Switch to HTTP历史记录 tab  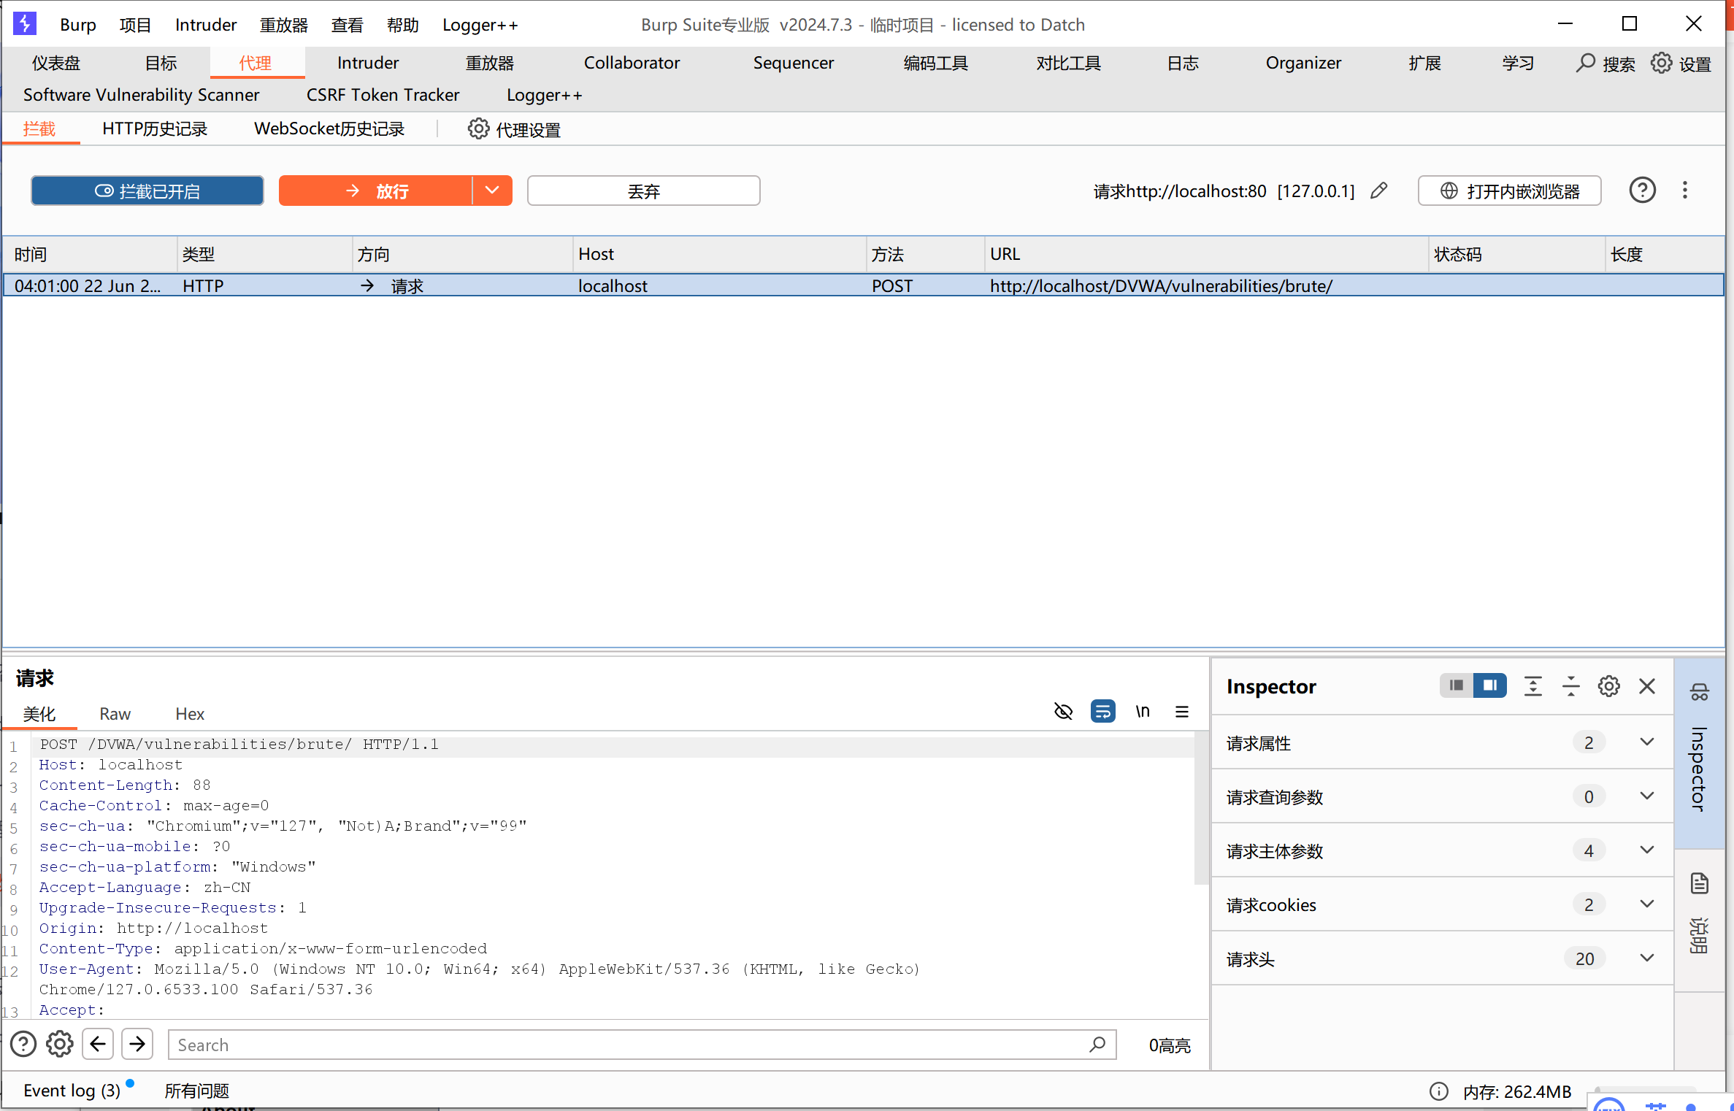155,129
